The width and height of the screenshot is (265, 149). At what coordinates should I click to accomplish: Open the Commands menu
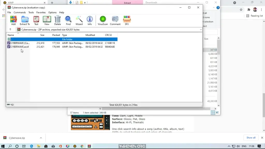click(20, 12)
